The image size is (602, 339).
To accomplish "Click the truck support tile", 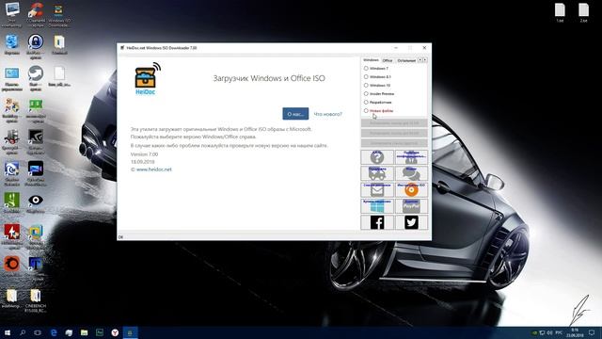I will [377, 173].
